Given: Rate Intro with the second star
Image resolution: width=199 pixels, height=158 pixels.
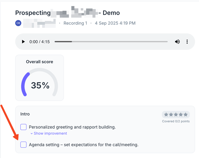Looking at the screenshot, I should click(171, 115).
